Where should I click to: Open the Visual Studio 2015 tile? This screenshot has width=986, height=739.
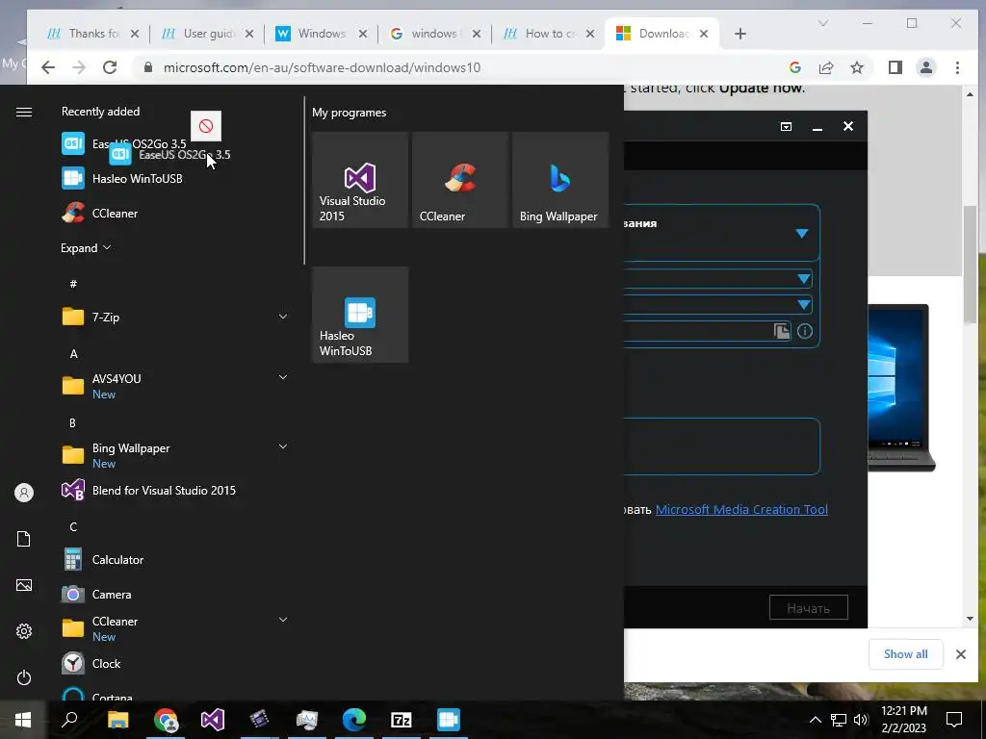click(360, 180)
